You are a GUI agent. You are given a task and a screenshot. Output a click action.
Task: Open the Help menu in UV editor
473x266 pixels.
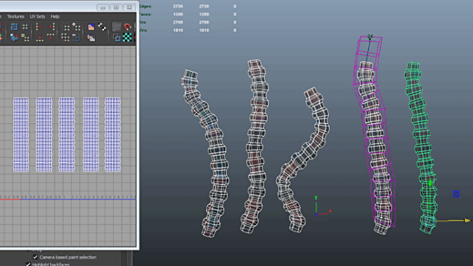pos(55,16)
